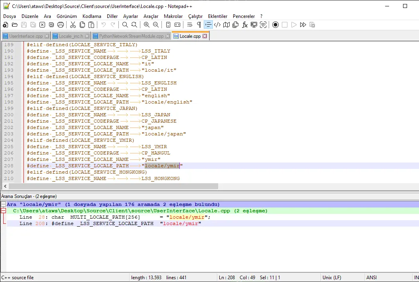This screenshot has height=282, width=419.
Task: Open Document List icon
Action: click(236, 25)
